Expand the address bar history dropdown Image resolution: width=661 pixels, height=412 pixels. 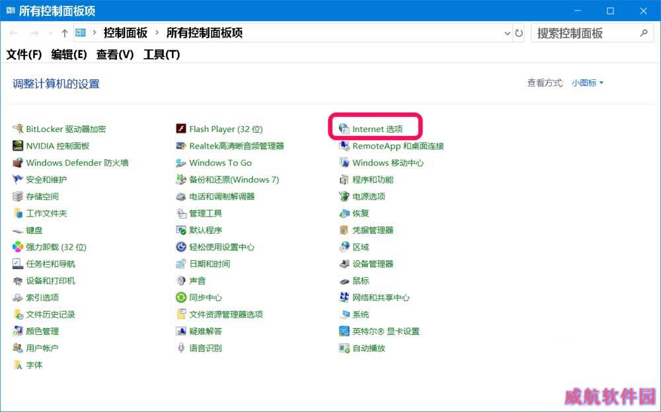(x=507, y=33)
